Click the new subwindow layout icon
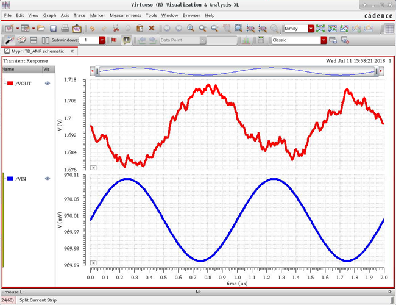Screen dimensions: 396x305 tap(25, 29)
